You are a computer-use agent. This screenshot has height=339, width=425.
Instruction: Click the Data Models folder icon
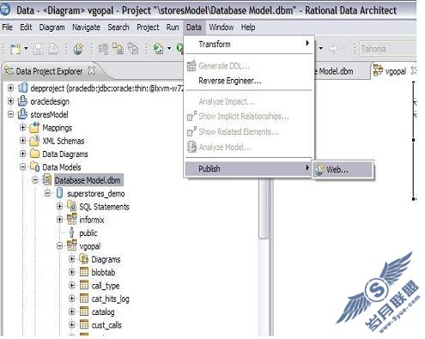(x=35, y=166)
